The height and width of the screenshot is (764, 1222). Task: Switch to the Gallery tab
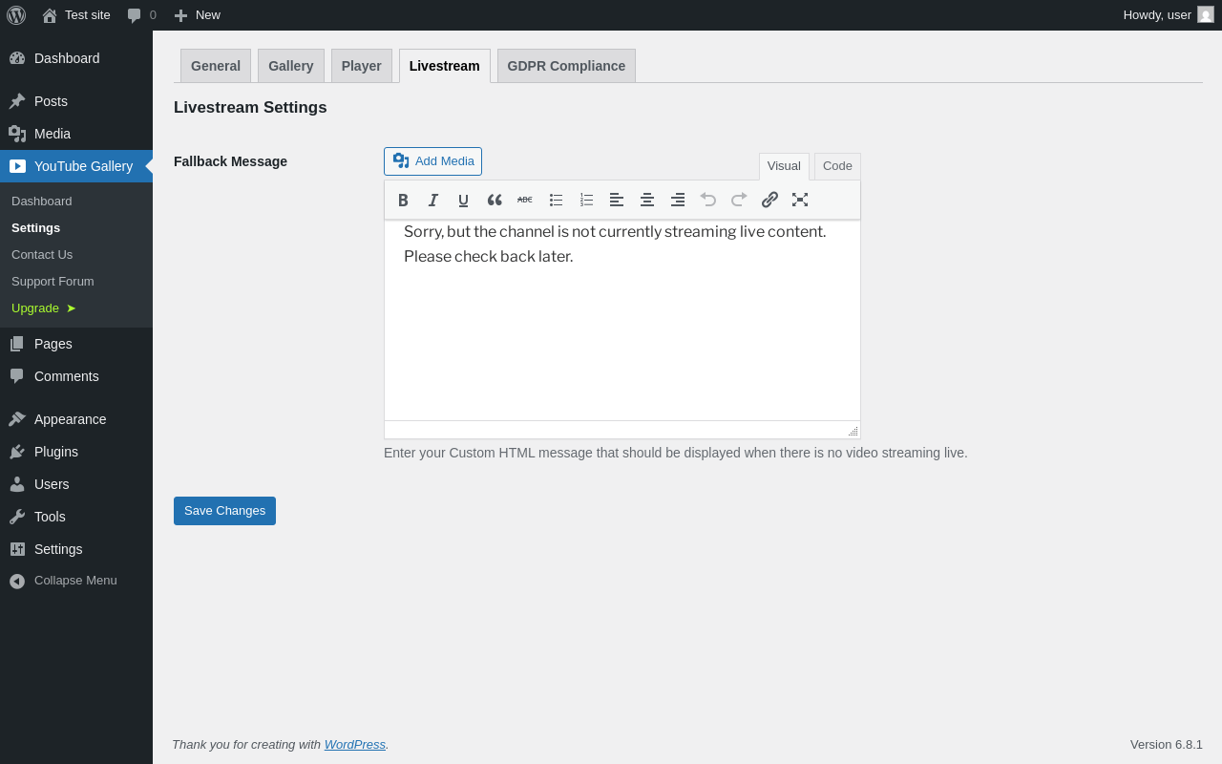point(291,66)
